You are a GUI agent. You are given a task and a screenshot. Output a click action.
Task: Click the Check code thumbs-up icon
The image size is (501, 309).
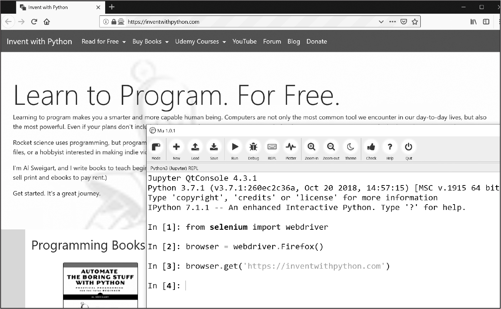(371, 147)
